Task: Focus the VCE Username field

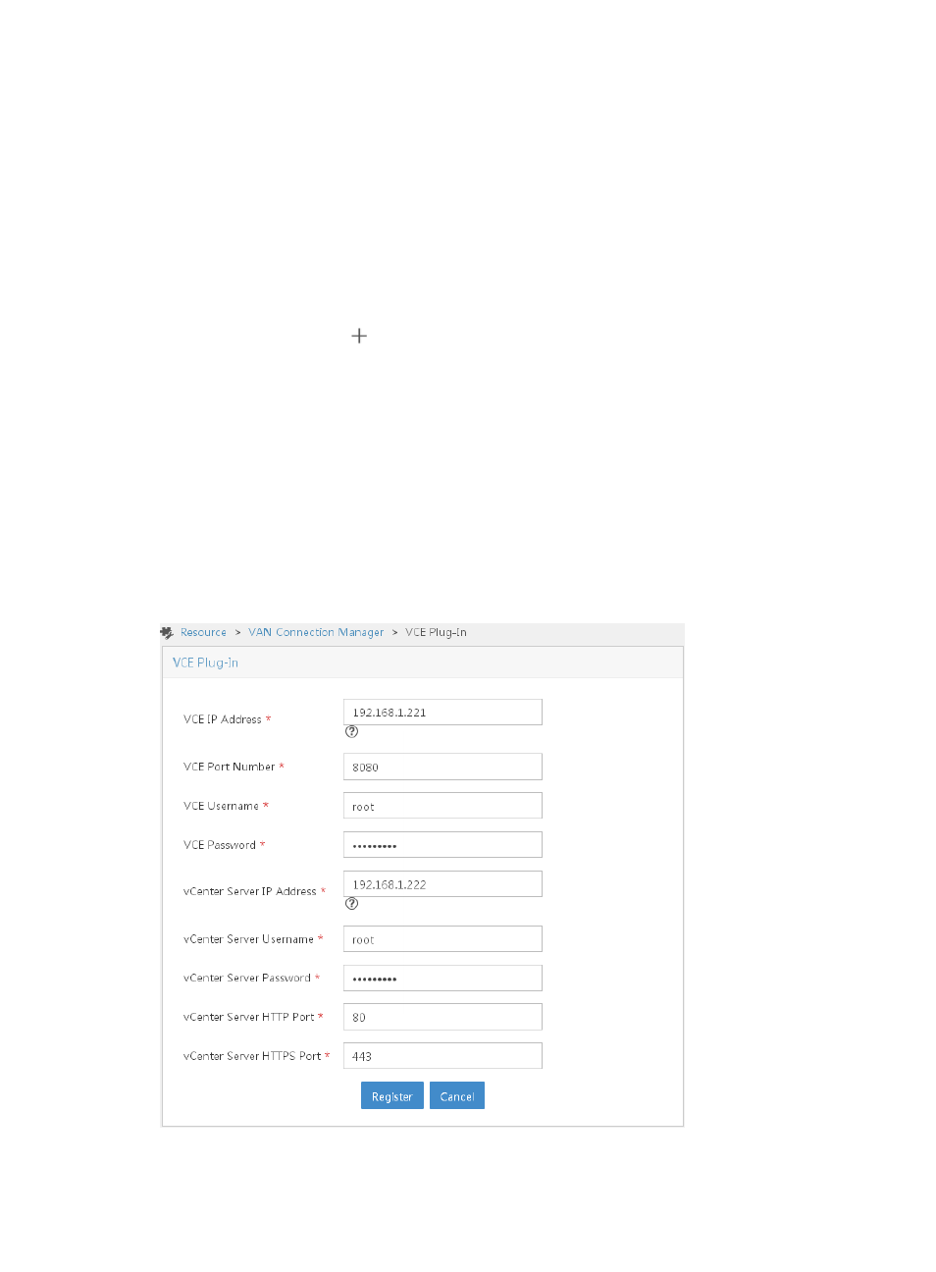Action: click(x=442, y=806)
